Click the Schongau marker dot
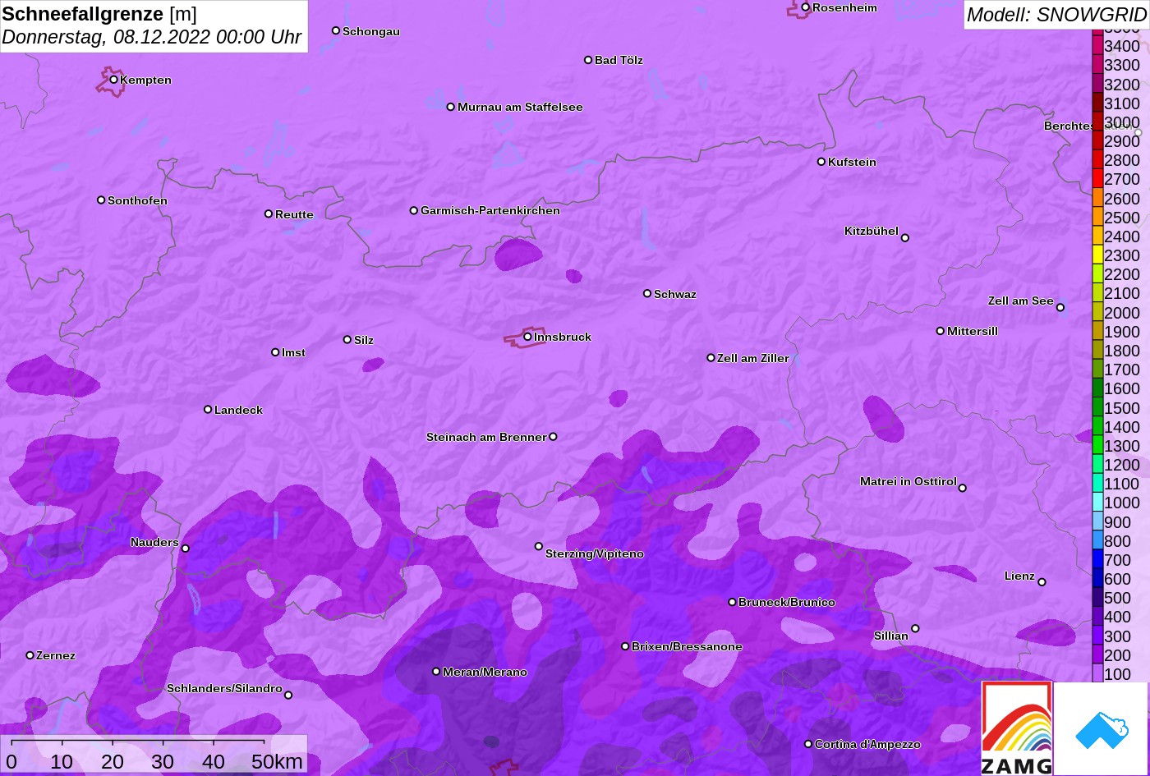This screenshot has height=776, width=1150. pyautogui.click(x=336, y=30)
